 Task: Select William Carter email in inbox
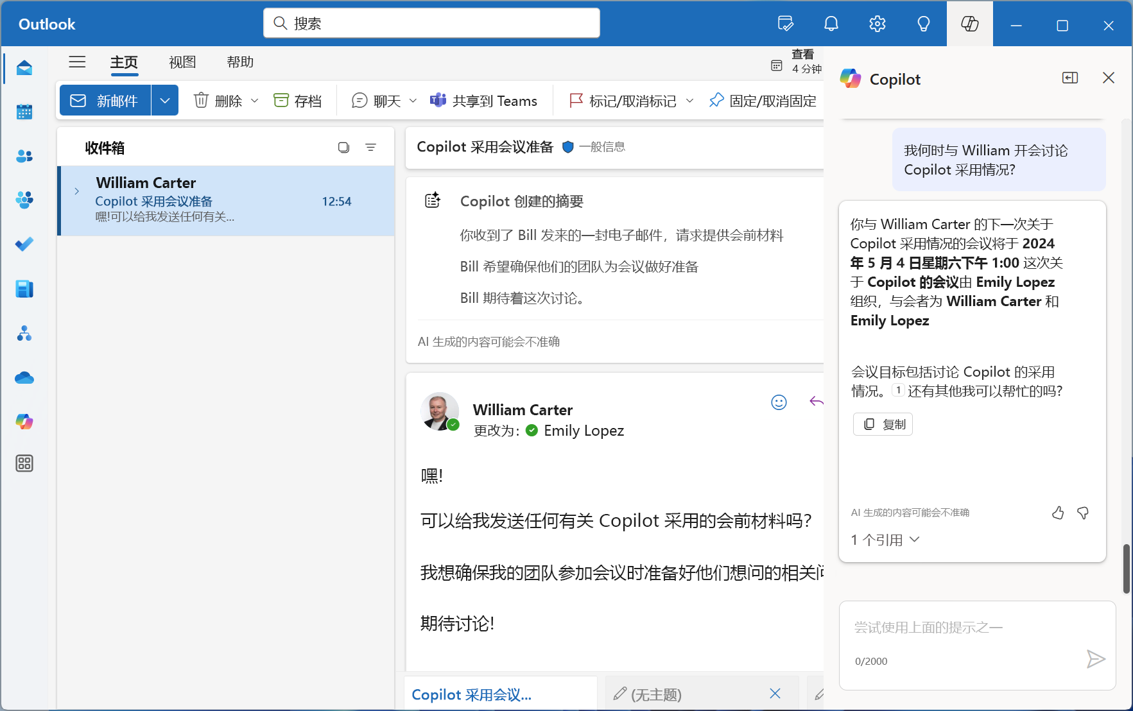(x=226, y=201)
